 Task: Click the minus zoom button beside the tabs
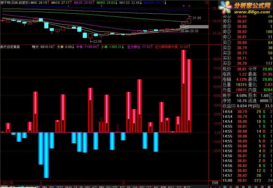(215, 187)
